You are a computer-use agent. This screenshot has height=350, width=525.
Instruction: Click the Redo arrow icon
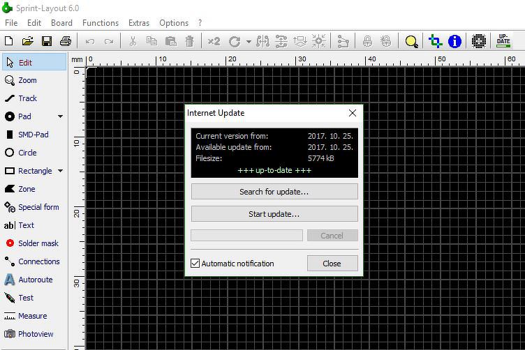[x=109, y=41]
